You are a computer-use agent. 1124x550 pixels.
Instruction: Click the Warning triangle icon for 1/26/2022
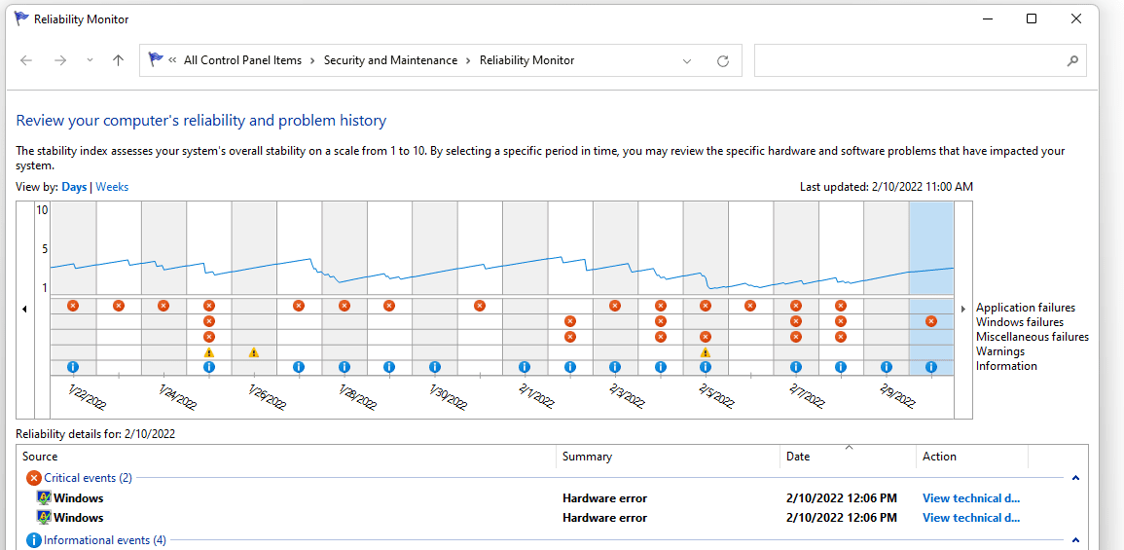click(254, 352)
